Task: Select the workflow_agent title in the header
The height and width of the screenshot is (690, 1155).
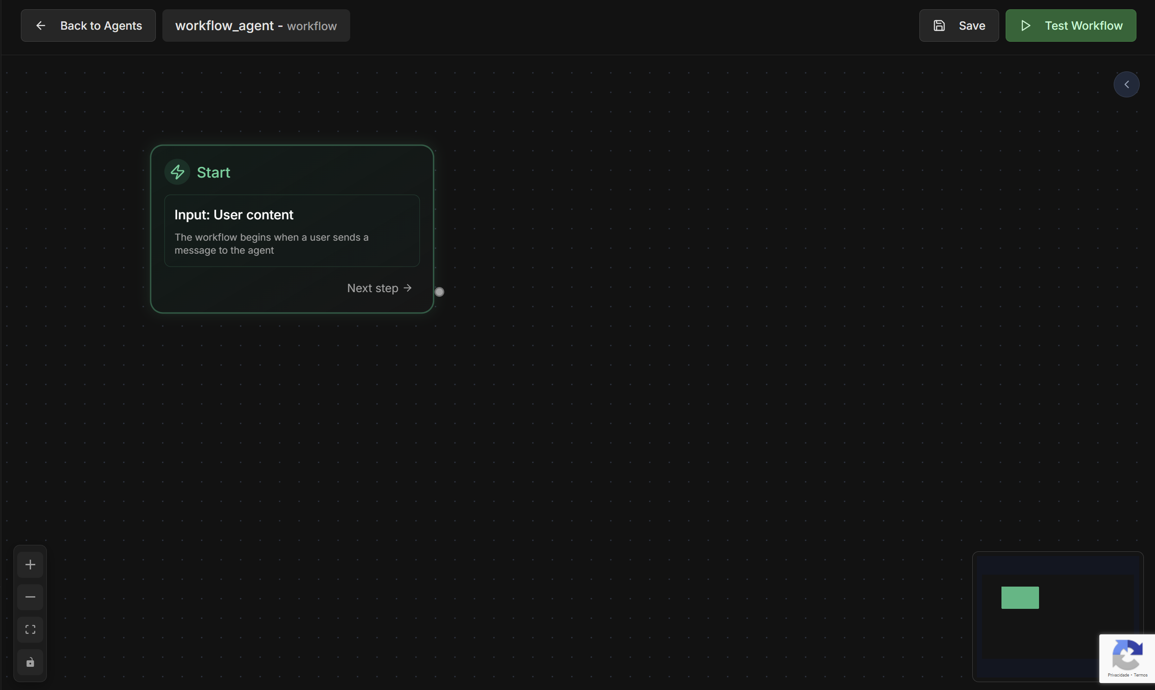Action: click(x=225, y=25)
